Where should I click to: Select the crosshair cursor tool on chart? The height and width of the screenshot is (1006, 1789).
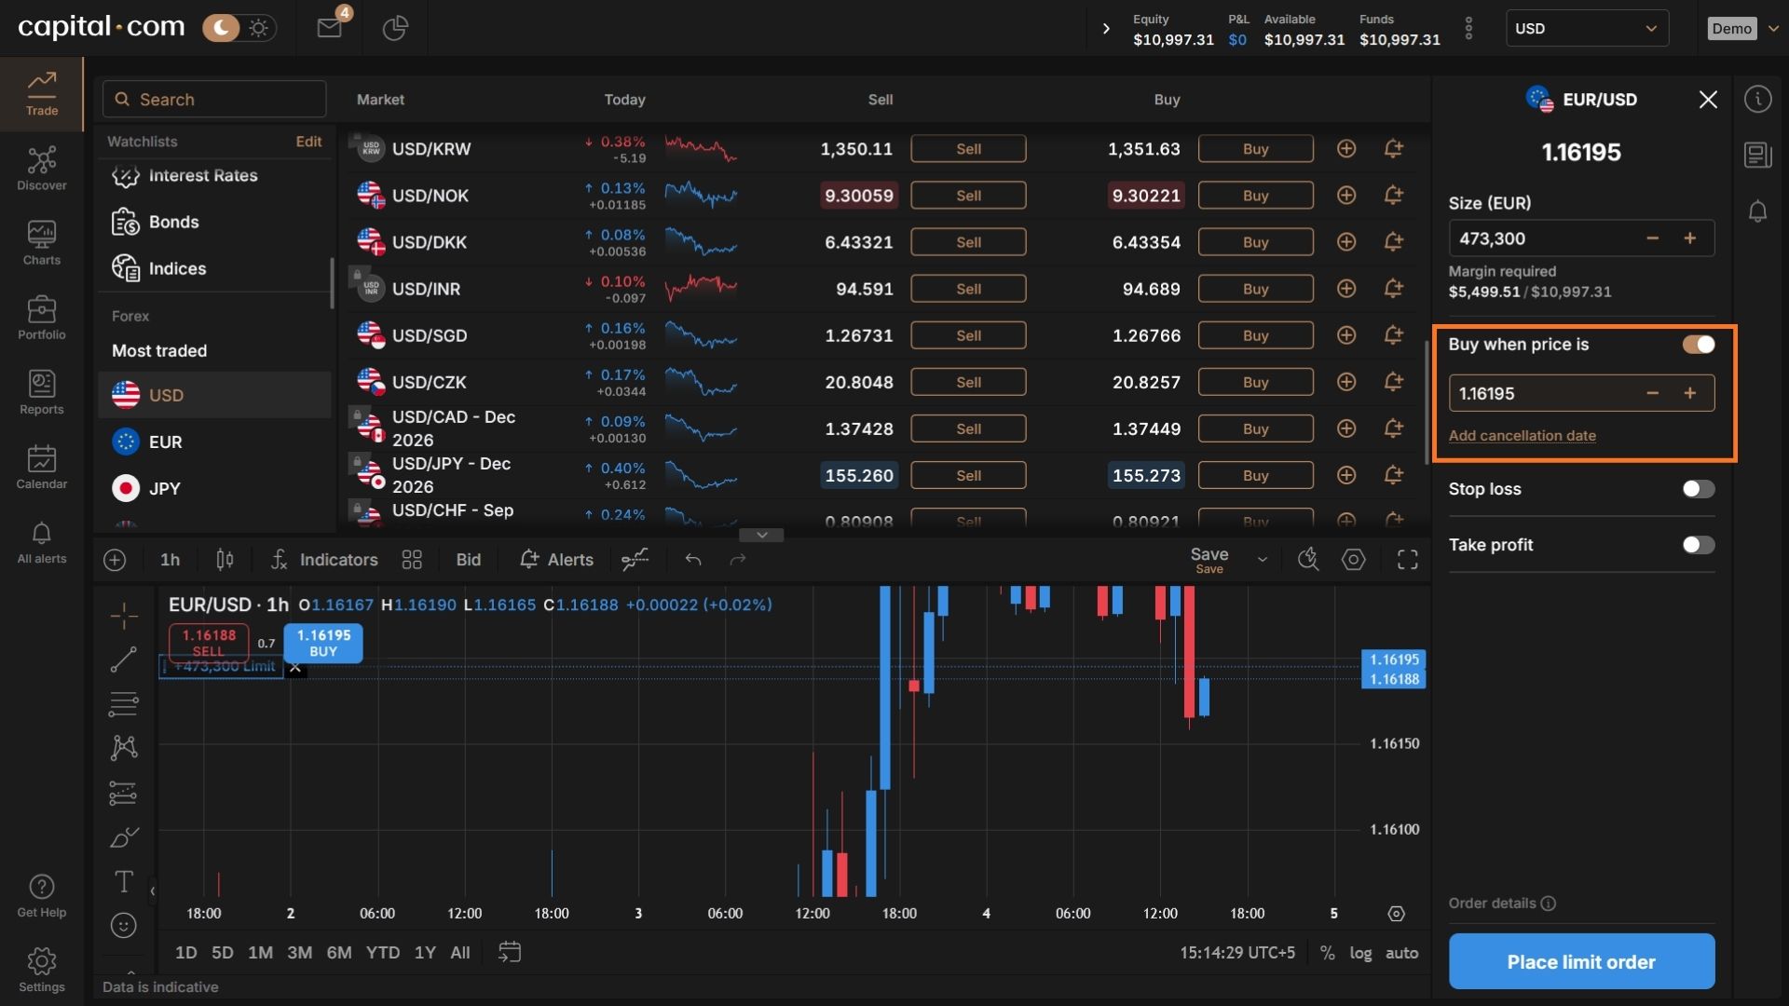pos(123,615)
